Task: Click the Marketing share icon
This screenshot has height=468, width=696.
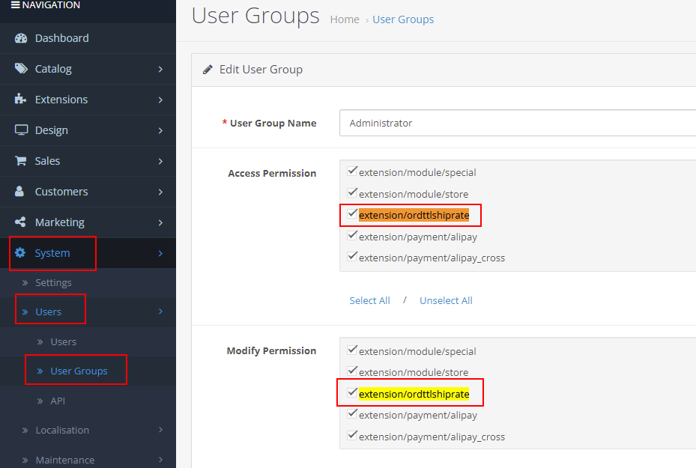Action: [x=20, y=222]
